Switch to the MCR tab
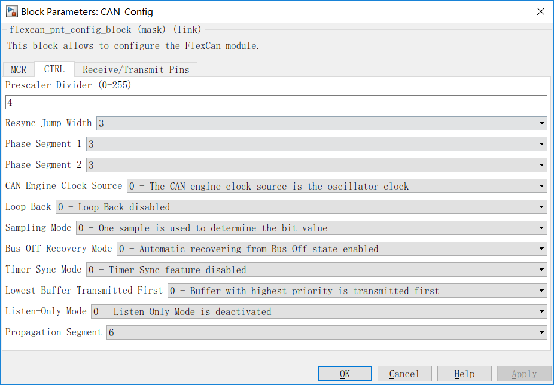554x385 pixels. coord(19,69)
